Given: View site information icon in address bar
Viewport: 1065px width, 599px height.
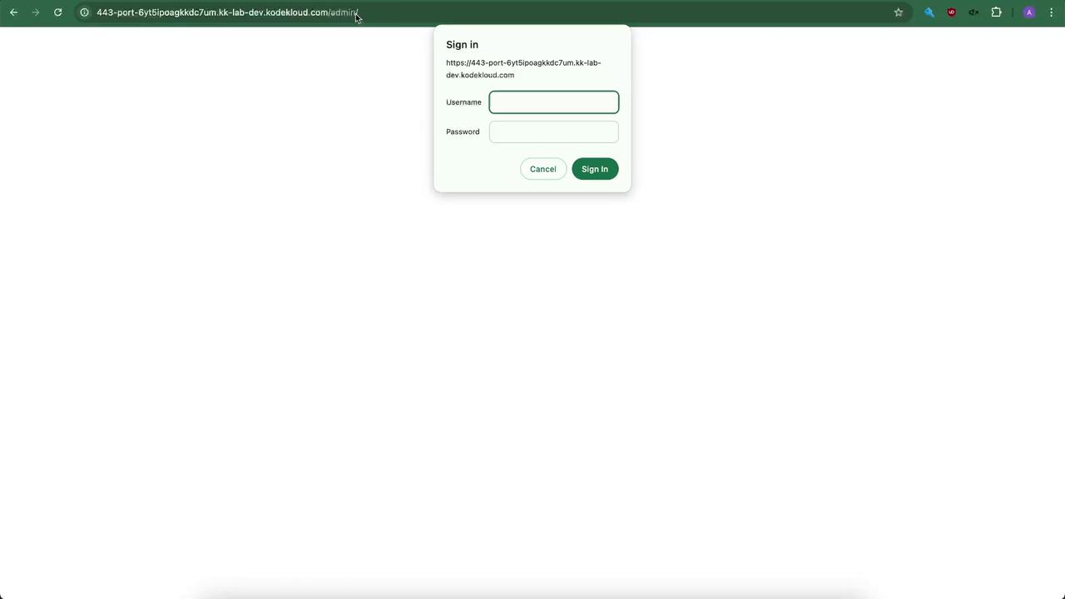Looking at the screenshot, I should point(84,12).
